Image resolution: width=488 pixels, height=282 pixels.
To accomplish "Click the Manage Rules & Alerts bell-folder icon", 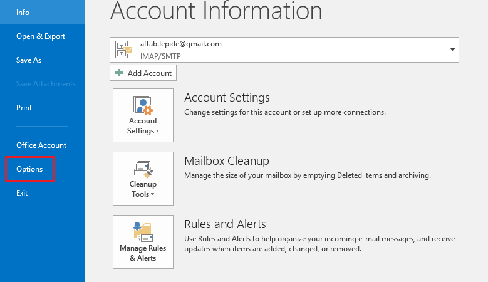I will pyautogui.click(x=143, y=232).
